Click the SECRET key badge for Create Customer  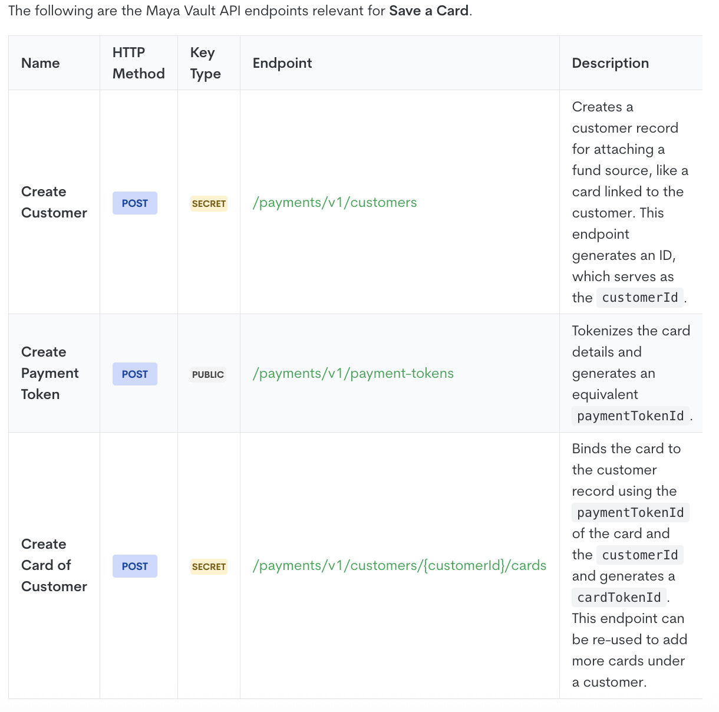tap(209, 204)
